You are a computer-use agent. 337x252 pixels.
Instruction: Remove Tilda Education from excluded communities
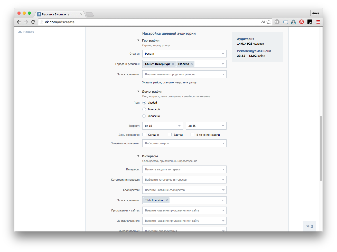click(167, 200)
